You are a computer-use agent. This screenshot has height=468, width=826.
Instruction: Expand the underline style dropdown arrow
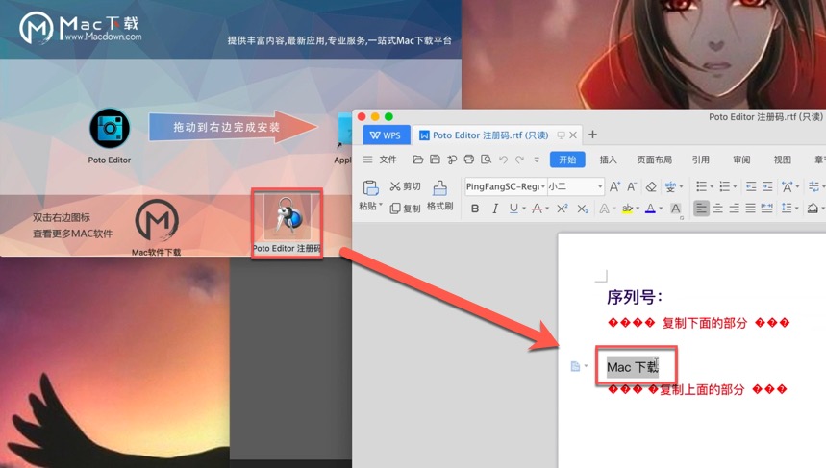524,209
